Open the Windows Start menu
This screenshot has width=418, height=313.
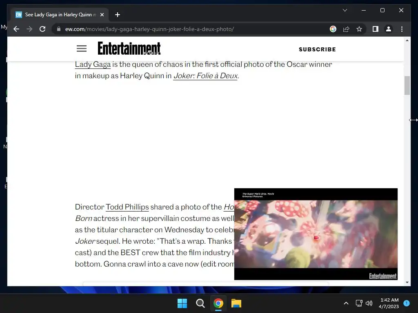coord(182,303)
